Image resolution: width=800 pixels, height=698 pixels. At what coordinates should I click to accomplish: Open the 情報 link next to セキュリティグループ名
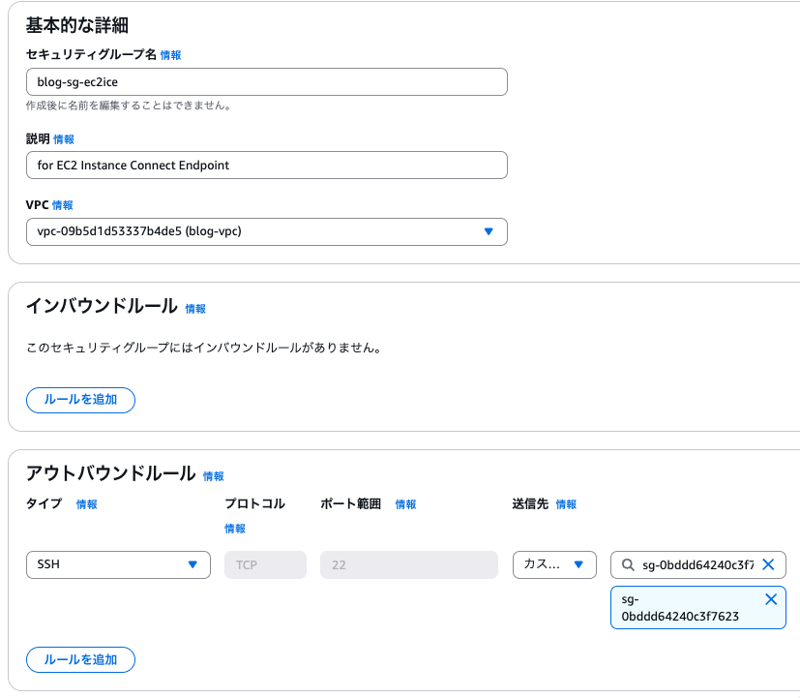(x=170, y=55)
